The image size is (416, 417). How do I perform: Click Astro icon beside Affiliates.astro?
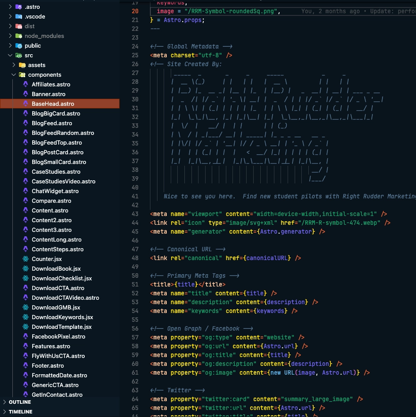click(26, 84)
